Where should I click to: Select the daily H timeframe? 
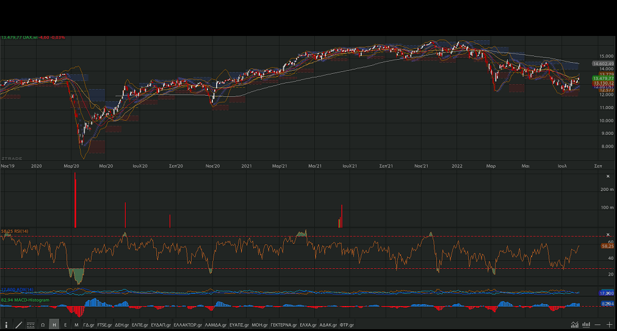pos(54,325)
